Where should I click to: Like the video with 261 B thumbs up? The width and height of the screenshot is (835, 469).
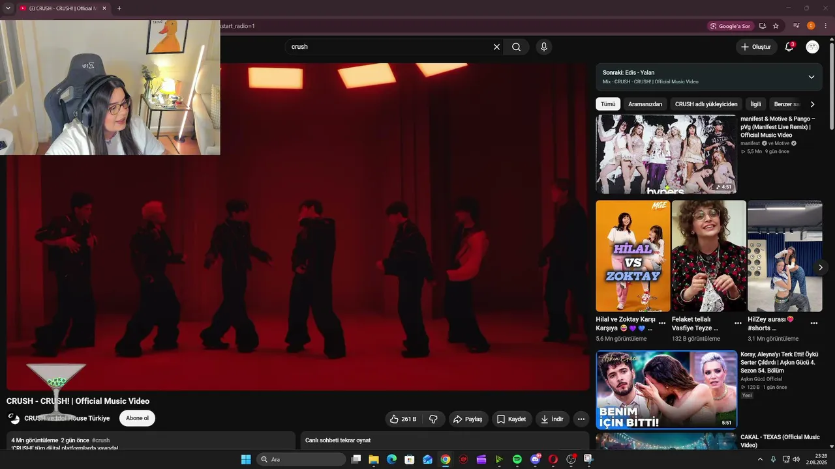coord(403,419)
